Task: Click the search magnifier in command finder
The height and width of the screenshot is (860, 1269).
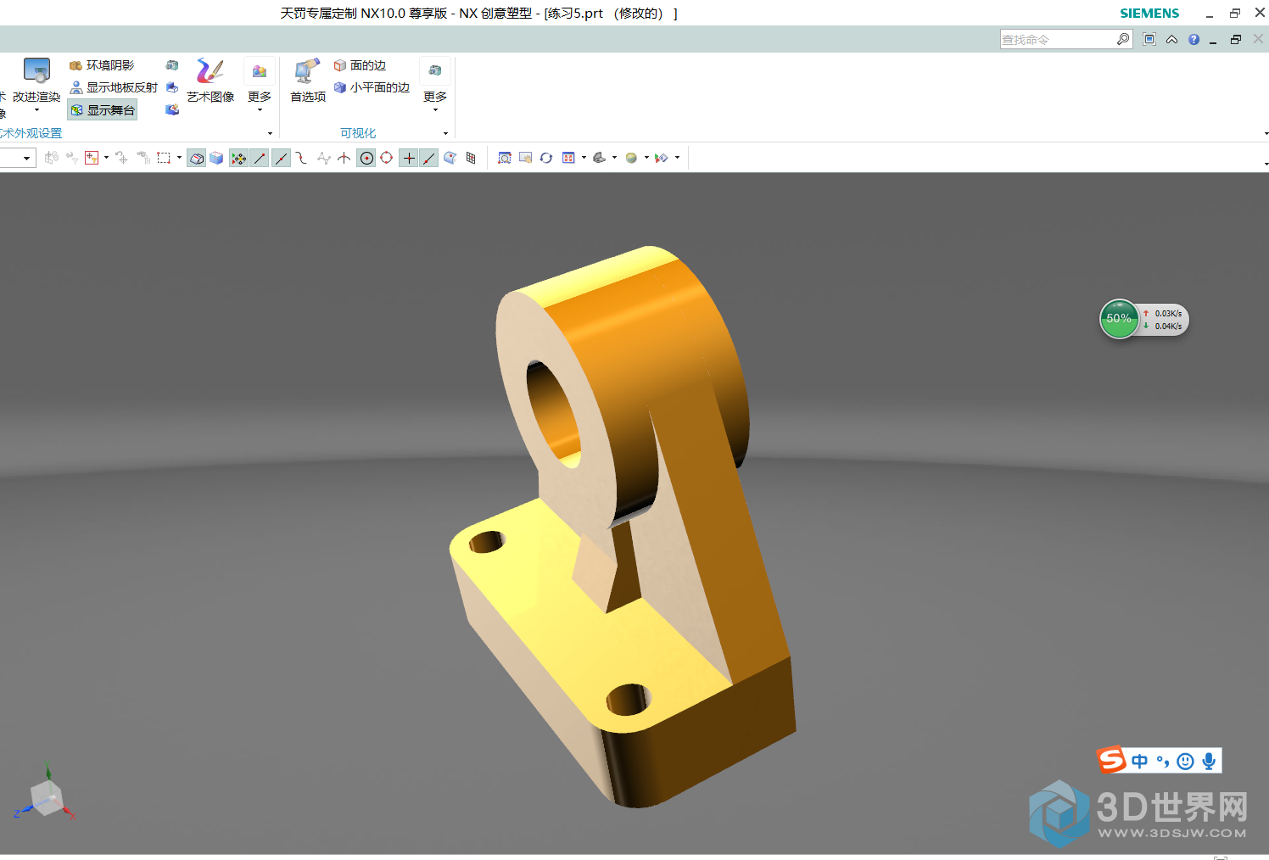Action: pyautogui.click(x=1123, y=40)
